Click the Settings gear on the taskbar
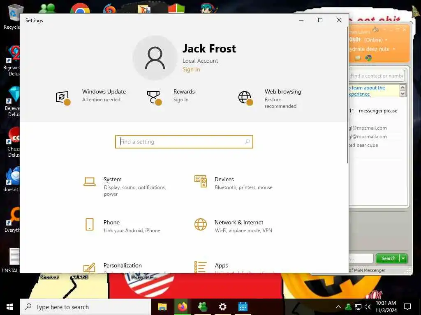The height and width of the screenshot is (315, 421). 222,307
